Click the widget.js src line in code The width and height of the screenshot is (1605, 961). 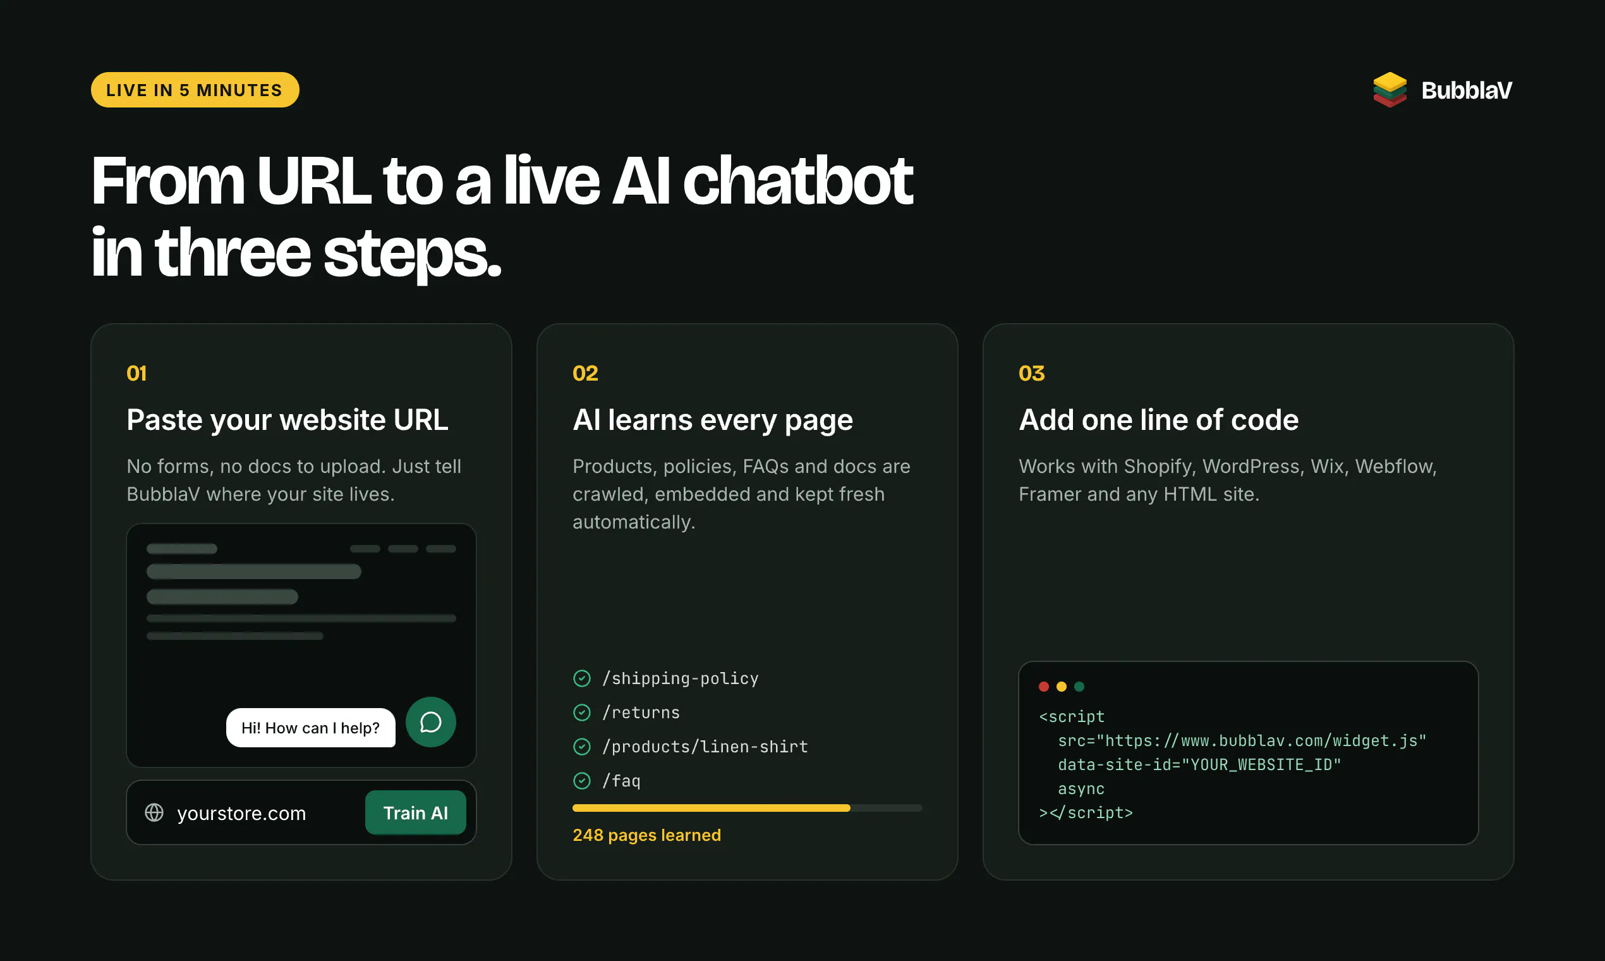(1242, 741)
